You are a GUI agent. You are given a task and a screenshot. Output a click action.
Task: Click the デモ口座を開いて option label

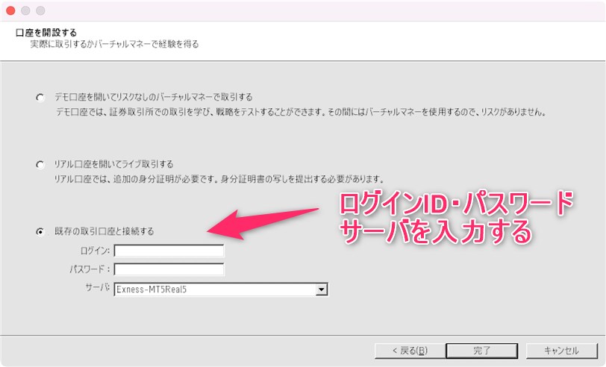(x=154, y=97)
